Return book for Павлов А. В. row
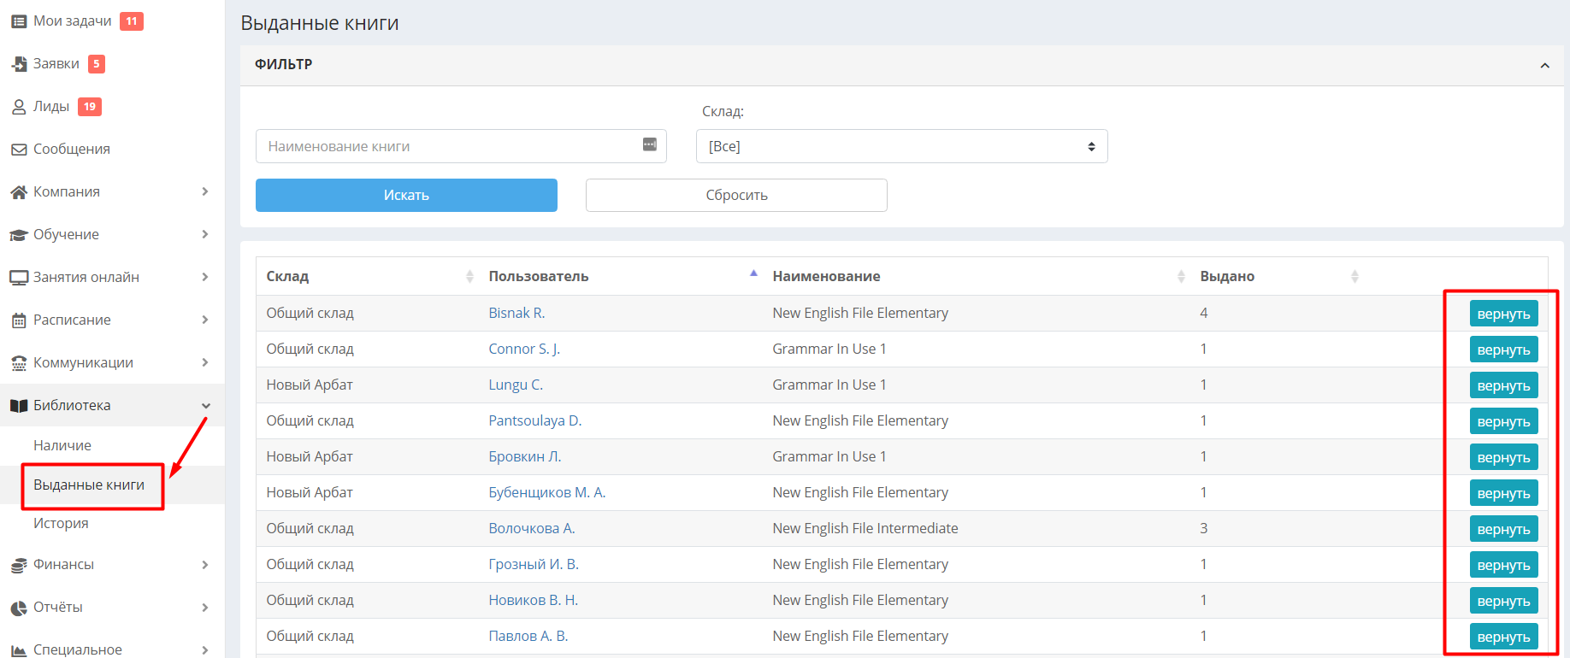Screen dimensions: 1570x658 coord(1503,637)
